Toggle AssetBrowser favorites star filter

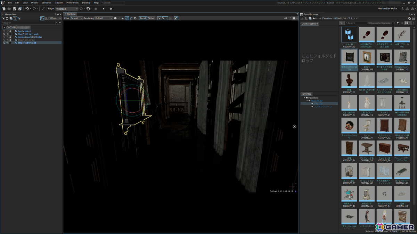[401, 23]
